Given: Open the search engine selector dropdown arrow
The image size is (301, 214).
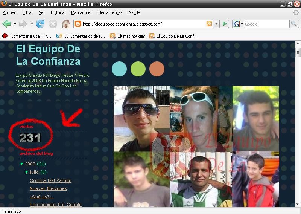Looking at the screenshot, I should [242, 24].
